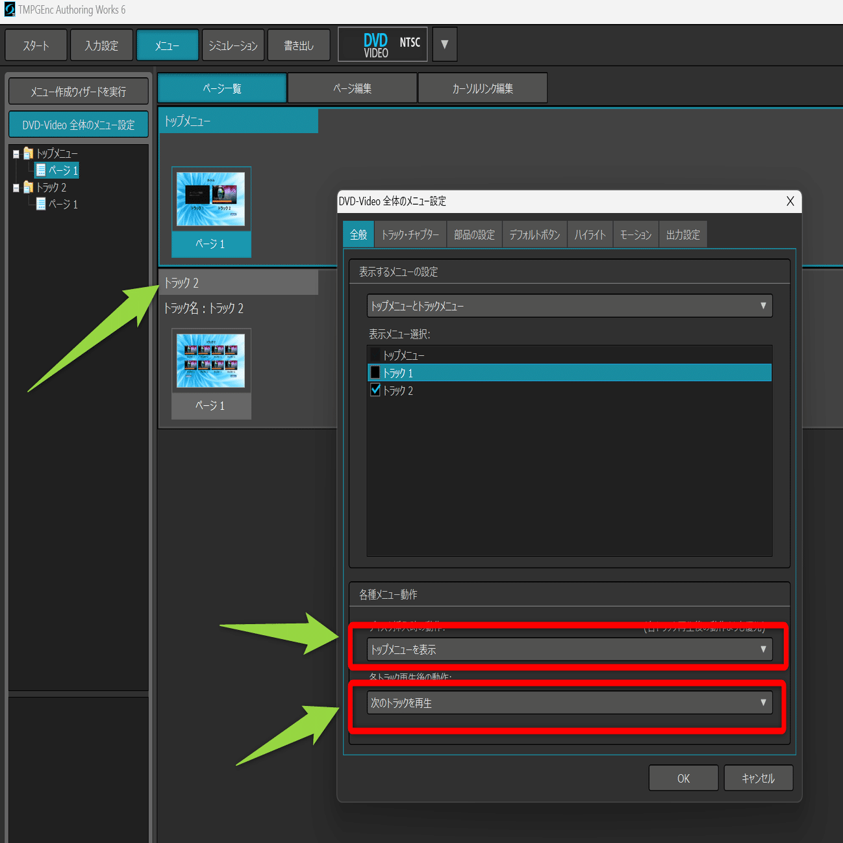The width and height of the screenshot is (843, 843).
Task: Select the メニュー stage tab
Action: (x=167, y=45)
